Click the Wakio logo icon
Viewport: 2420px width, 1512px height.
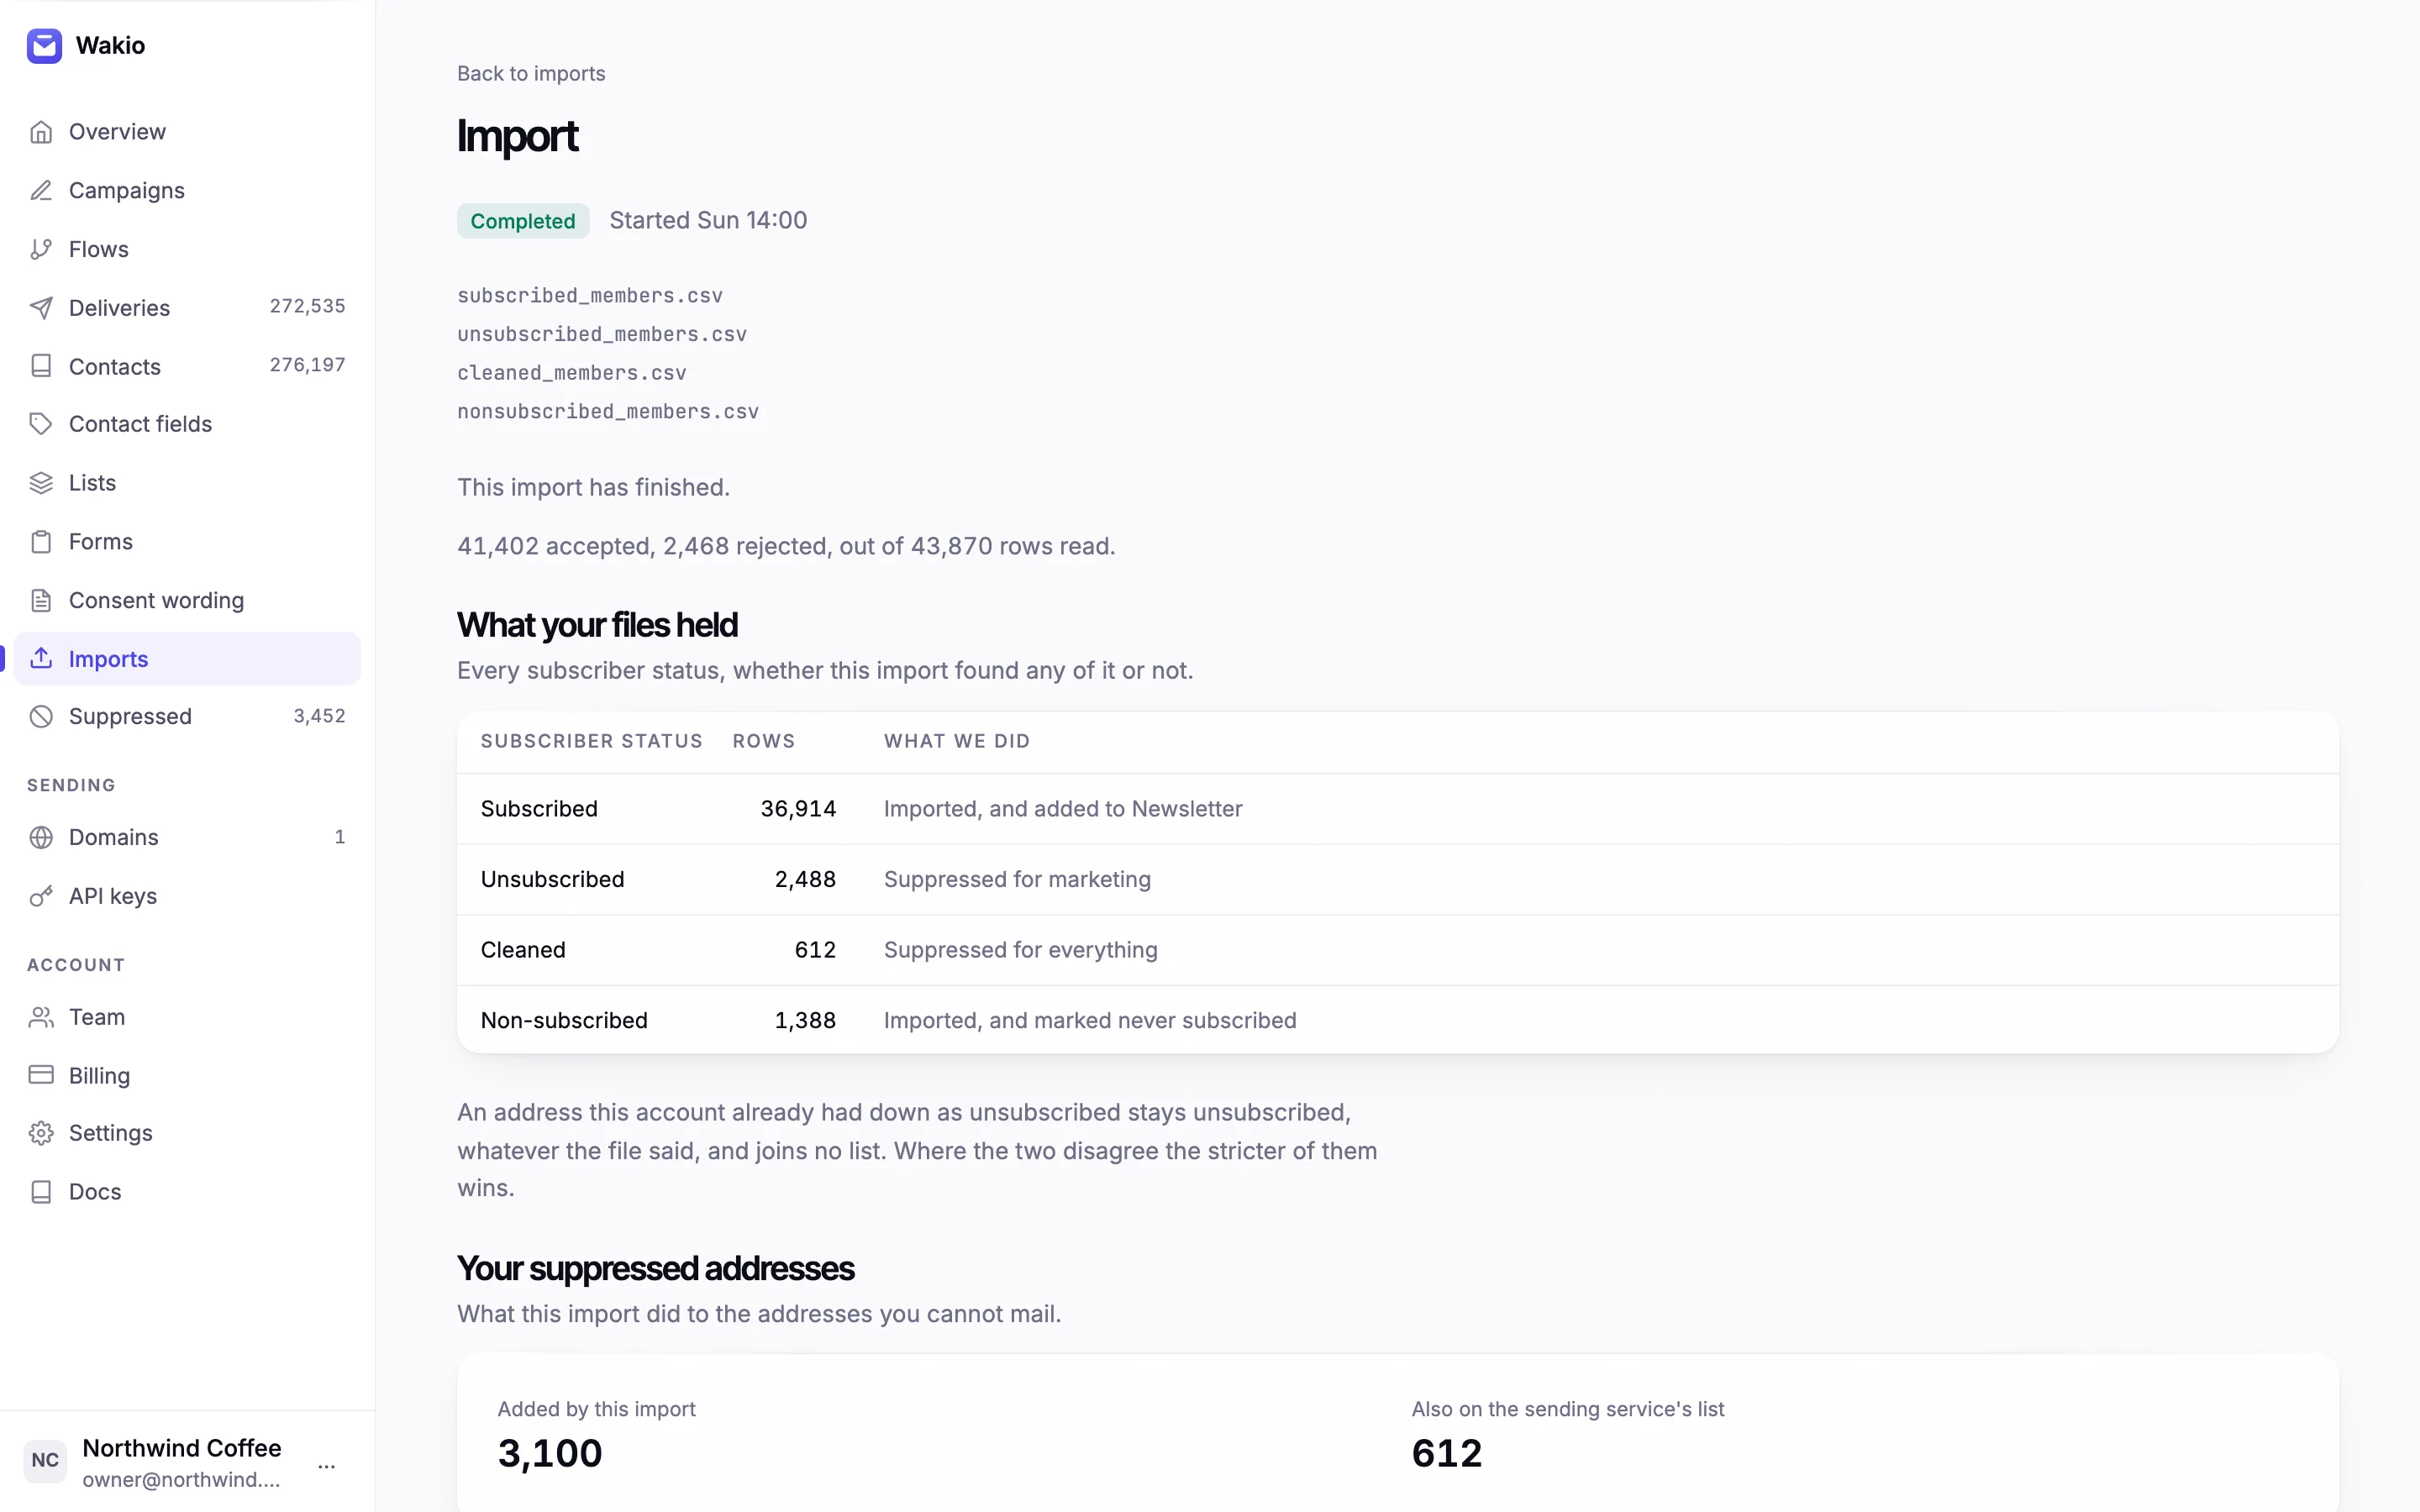click(44, 45)
